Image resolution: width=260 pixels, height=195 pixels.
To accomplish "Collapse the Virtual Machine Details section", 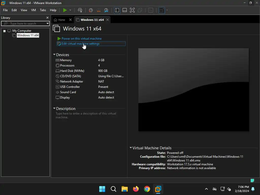I will [131, 148].
